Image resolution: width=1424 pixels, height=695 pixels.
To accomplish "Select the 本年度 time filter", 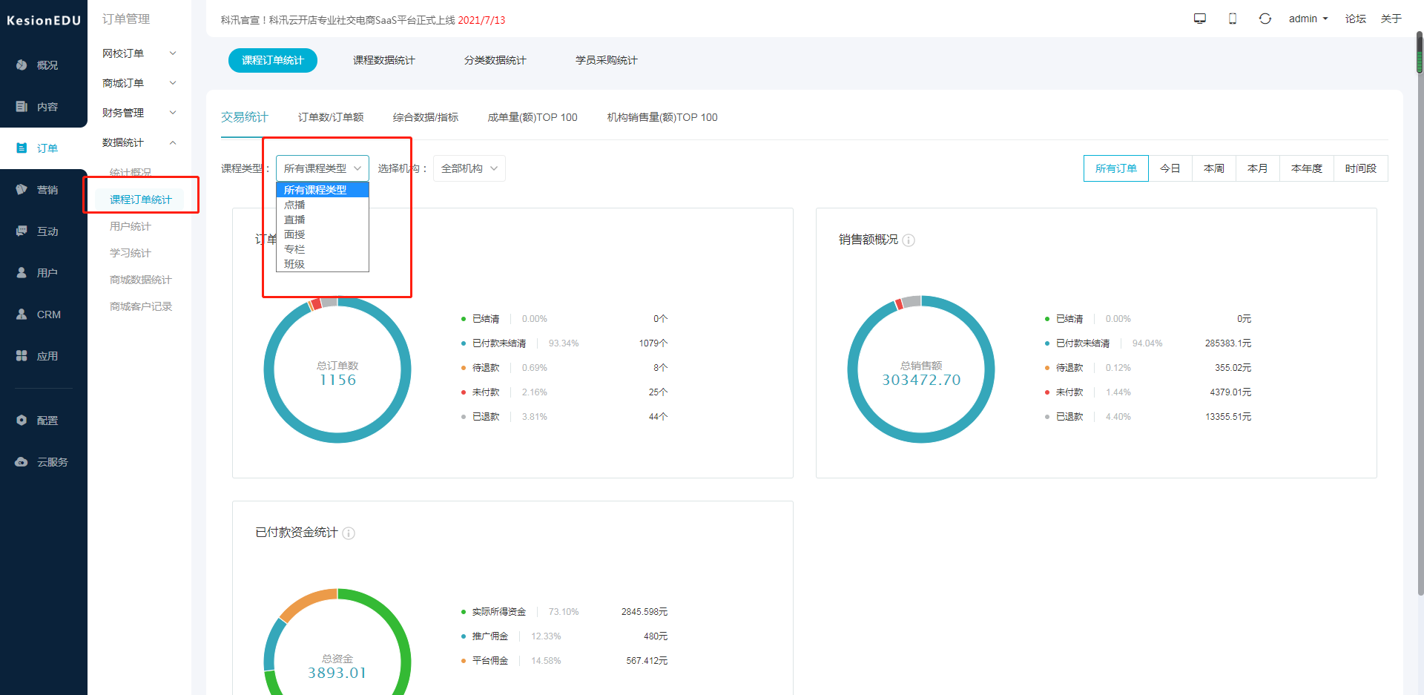I will (1307, 168).
